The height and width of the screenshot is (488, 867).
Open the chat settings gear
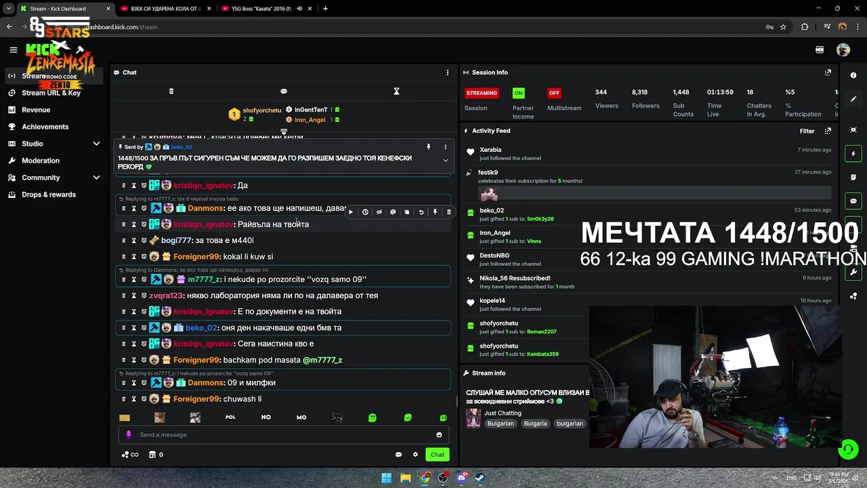(x=415, y=455)
